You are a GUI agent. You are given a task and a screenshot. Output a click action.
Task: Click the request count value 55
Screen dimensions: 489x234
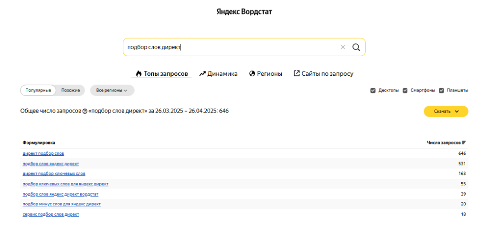(463, 184)
